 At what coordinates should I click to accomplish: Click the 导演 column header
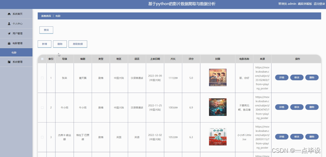click(x=64, y=59)
